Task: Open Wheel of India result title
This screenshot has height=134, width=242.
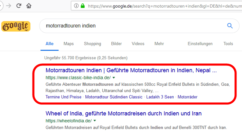Action: 124,114
